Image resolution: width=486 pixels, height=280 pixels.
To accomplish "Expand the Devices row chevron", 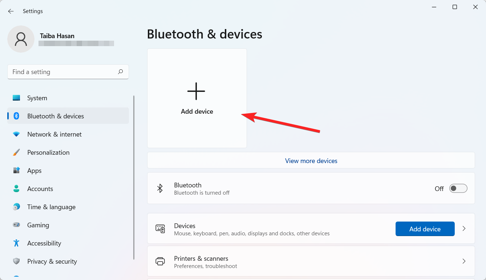I will tap(464, 229).
